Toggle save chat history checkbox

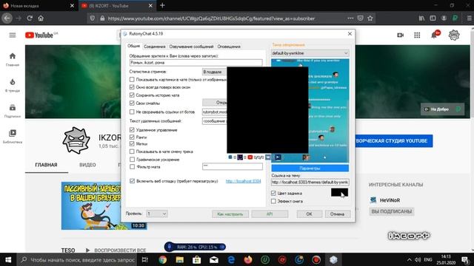click(x=132, y=95)
